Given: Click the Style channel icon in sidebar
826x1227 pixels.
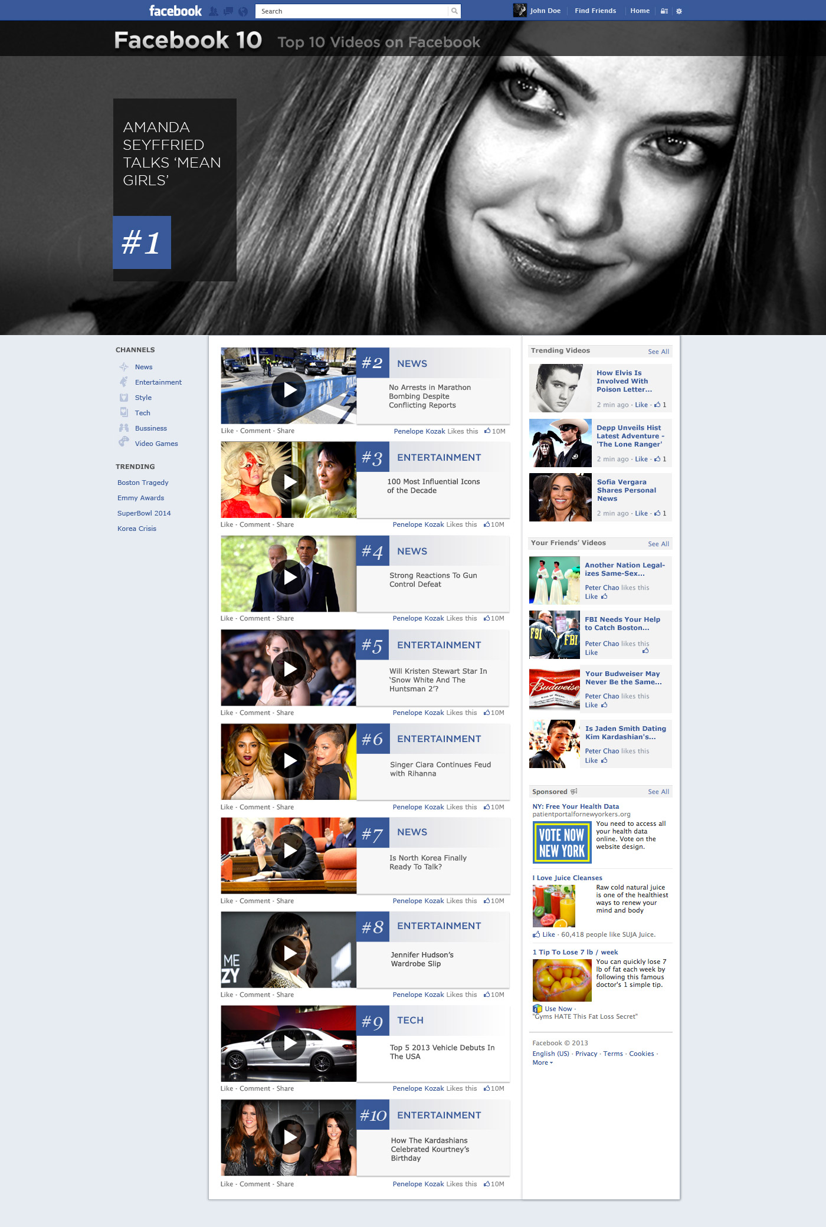Looking at the screenshot, I should click(x=124, y=398).
